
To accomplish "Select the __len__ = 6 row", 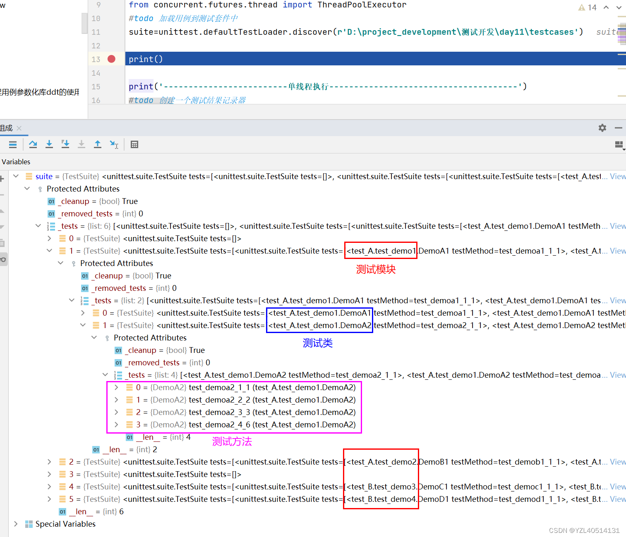I will coord(91,511).
